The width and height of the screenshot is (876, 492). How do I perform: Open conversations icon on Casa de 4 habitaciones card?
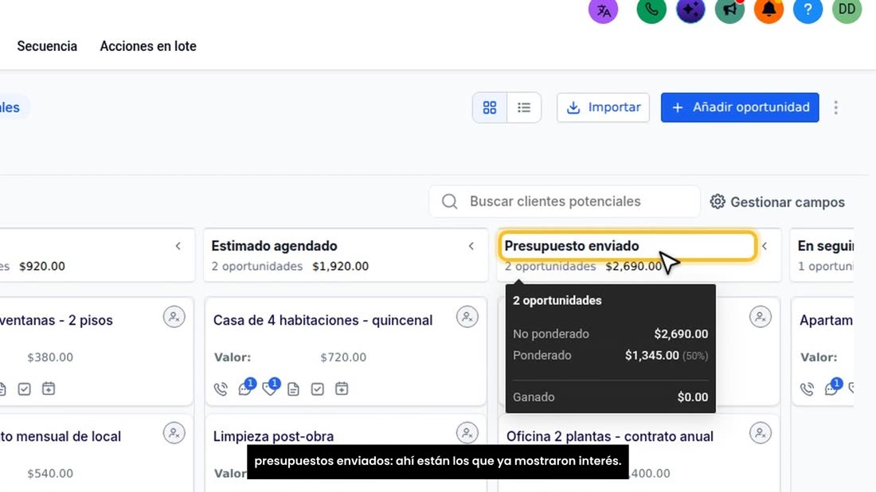(x=245, y=388)
